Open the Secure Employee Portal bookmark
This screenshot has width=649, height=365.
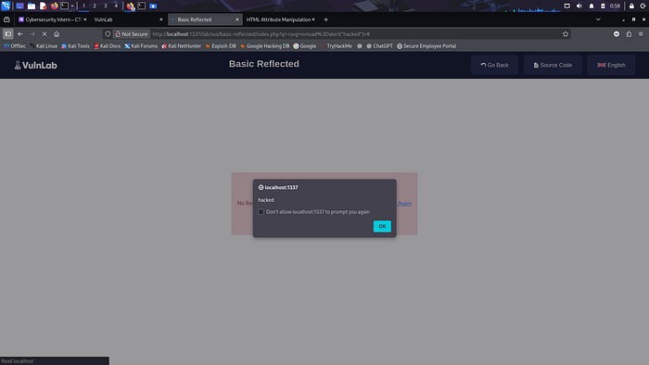pos(426,46)
